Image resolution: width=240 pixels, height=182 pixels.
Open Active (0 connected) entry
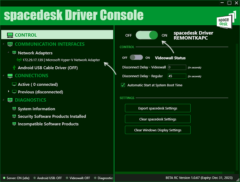pos(38,84)
